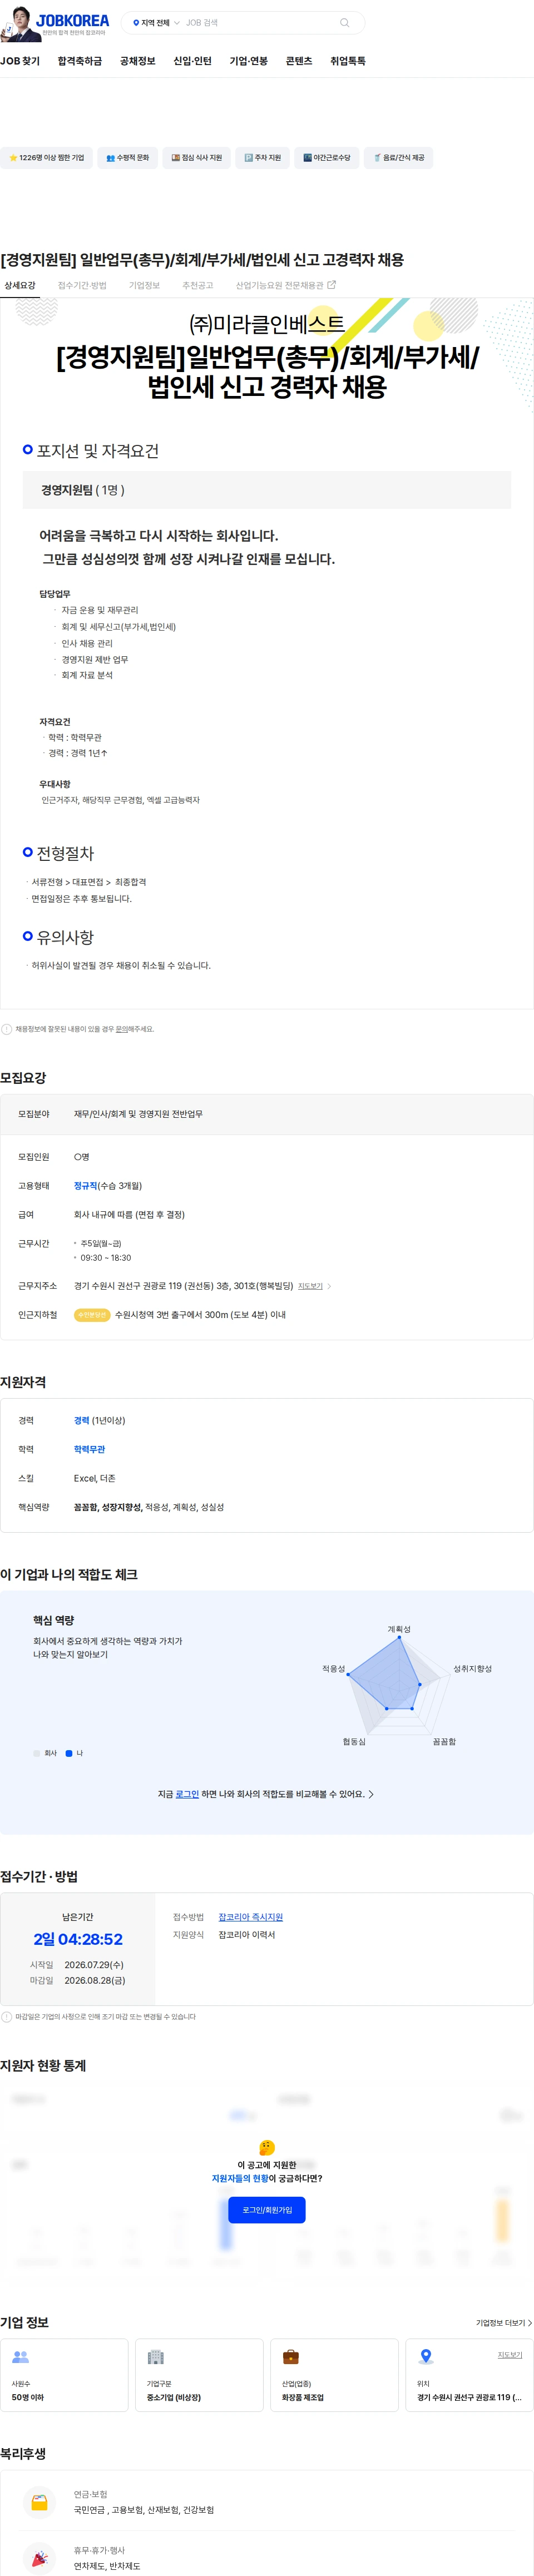Viewport: 534px width, 2576px height.
Task: Click the 1226명 이상 찜한 기업 tag
Action: coord(47,158)
